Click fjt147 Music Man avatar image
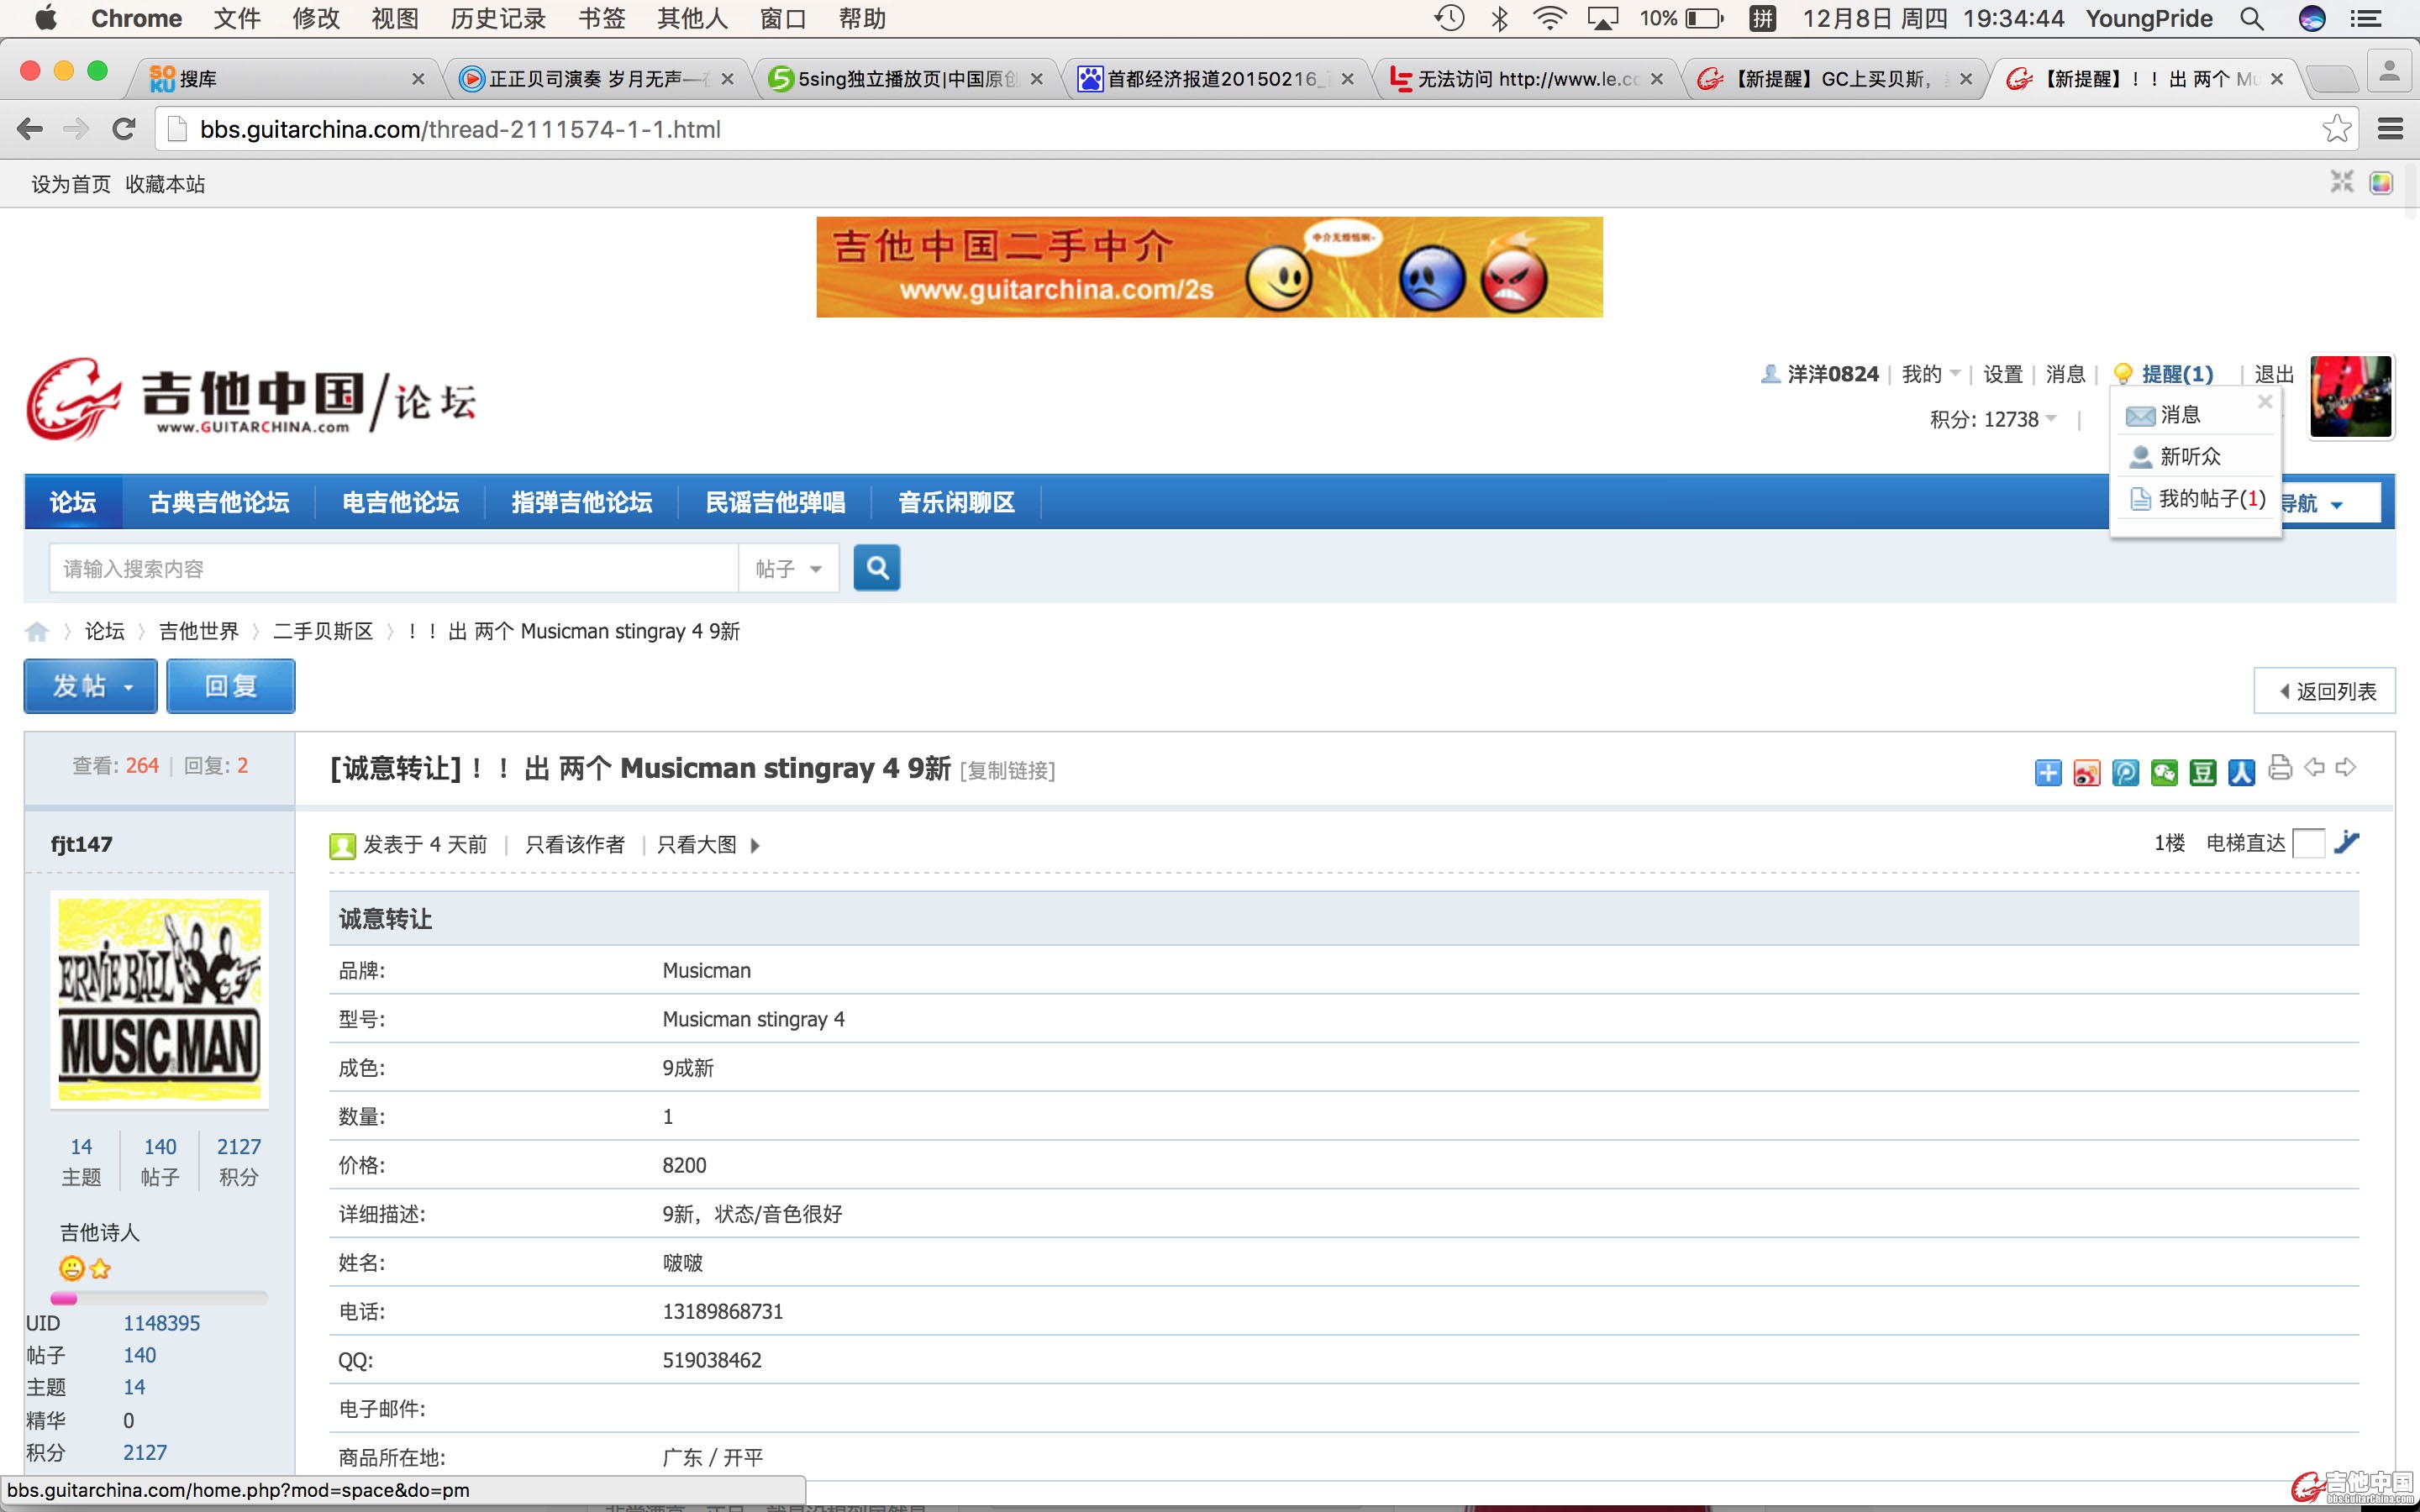This screenshot has height=1512, width=2420. click(x=160, y=999)
